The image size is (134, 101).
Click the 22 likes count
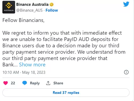(x=13, y=83)
